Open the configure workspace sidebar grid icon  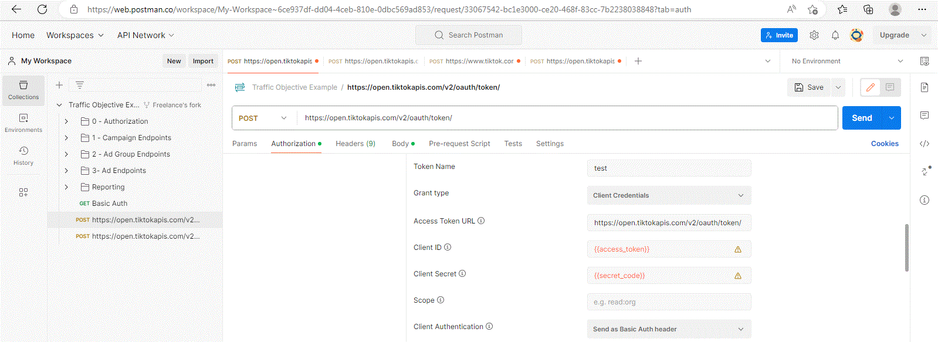click(23, 192)
